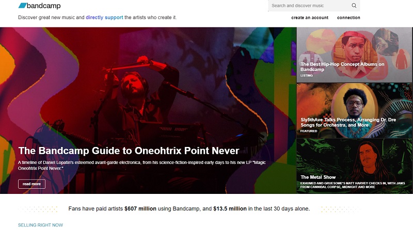Open The Metal Show card
The image size is (413, 230).
point(355,166)
